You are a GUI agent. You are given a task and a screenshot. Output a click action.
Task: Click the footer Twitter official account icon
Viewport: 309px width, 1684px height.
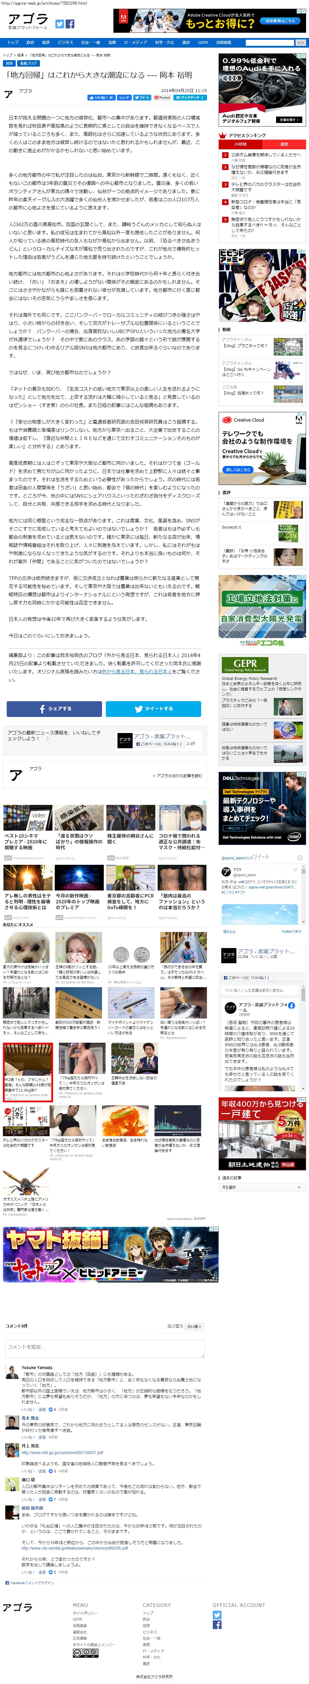tap(217, 1615)
